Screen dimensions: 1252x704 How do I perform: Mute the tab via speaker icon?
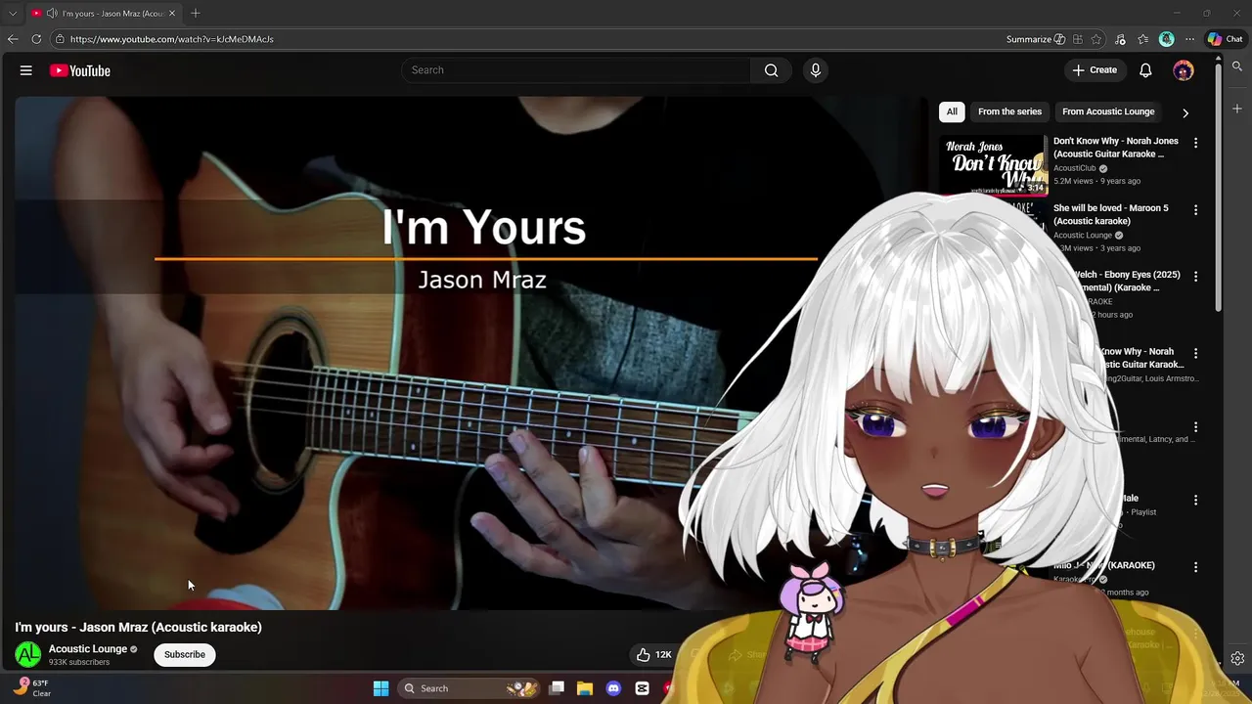point(51,13)
